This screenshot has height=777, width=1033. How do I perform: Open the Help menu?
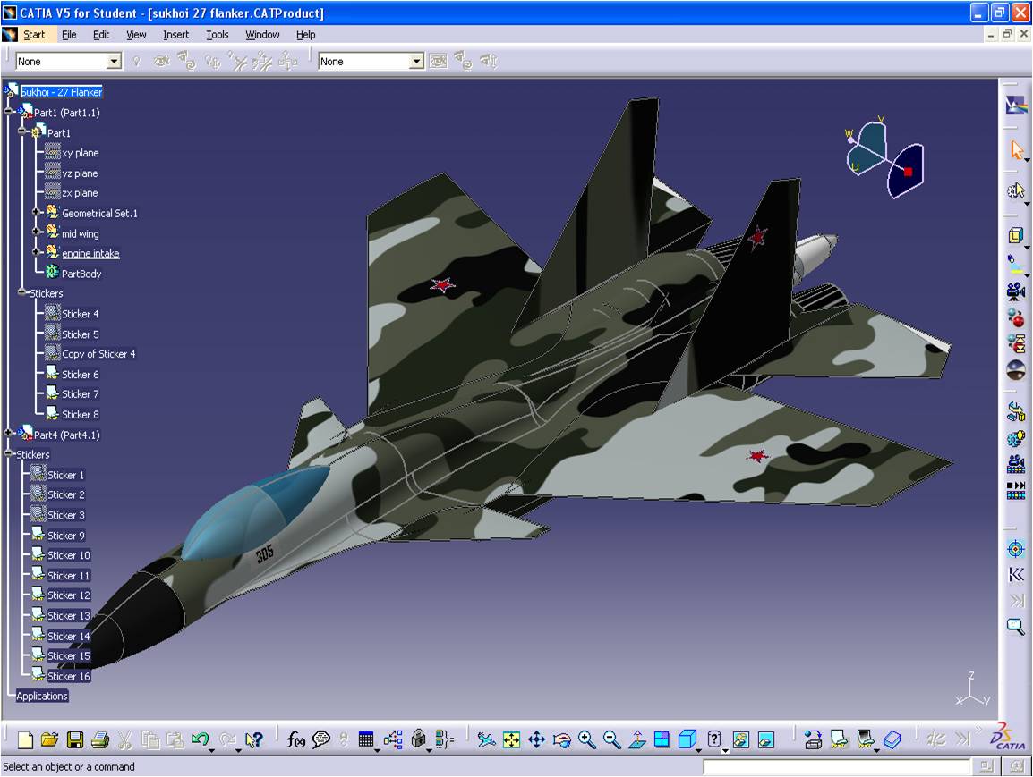point(305,34)
